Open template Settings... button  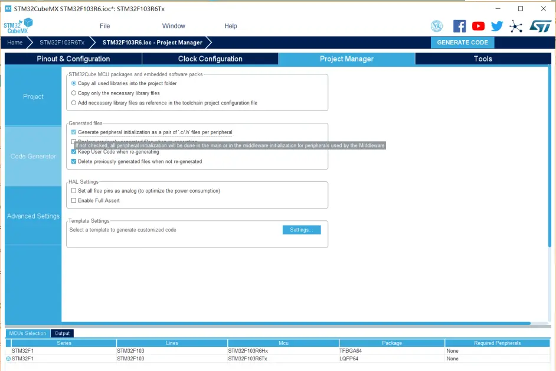tap(302, 230)
